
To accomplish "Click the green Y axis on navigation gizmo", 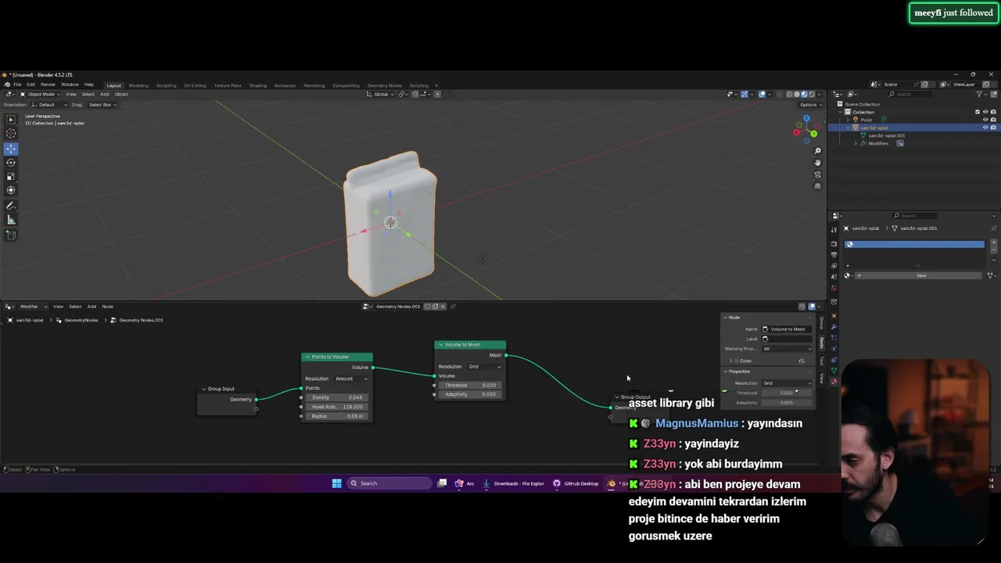I will coord(814,134).
